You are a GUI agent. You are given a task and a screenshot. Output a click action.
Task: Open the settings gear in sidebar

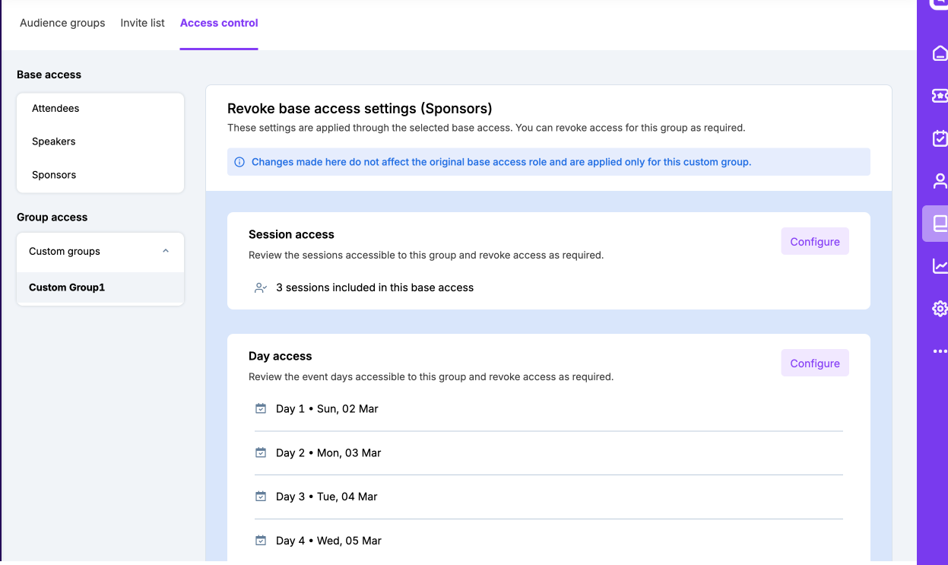coord(940,309)
